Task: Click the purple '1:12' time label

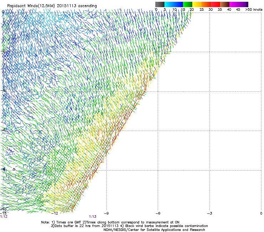Action: 4,217
